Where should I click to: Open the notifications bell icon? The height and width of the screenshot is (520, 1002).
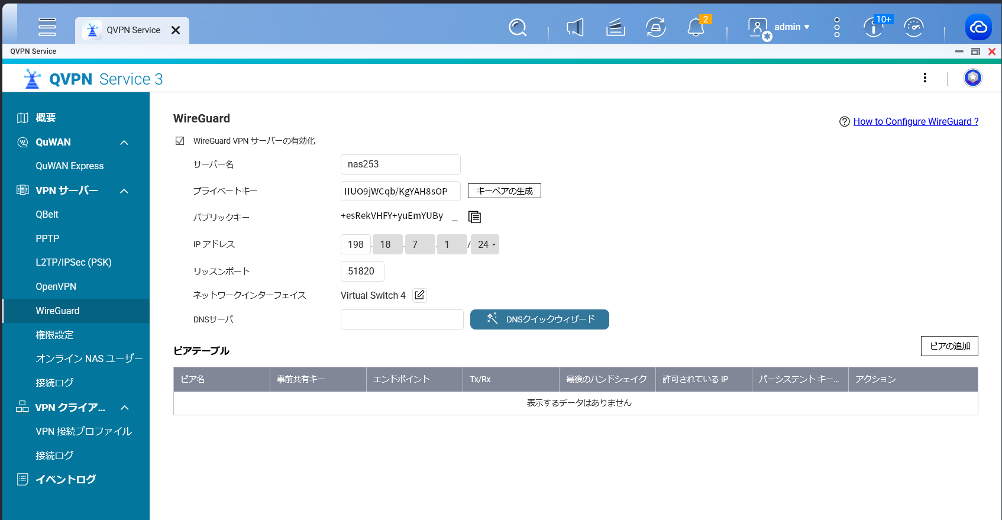696,27
